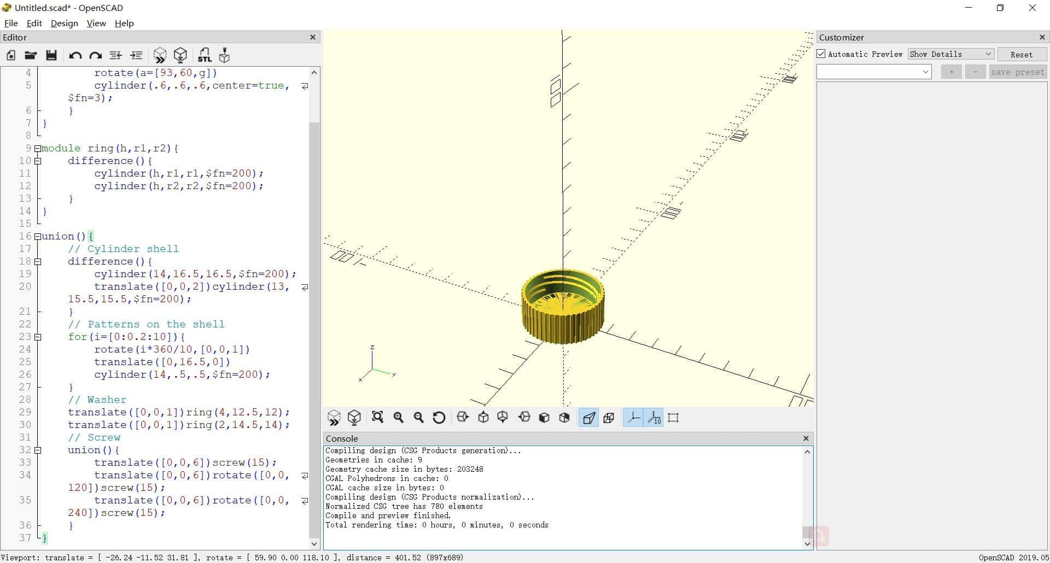Collapse the difference block at line 18

37,261
